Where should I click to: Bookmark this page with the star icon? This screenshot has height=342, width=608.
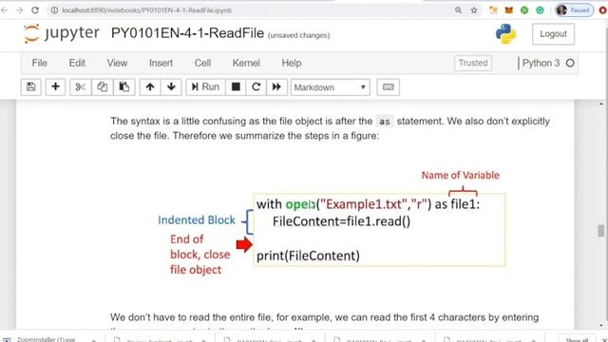click(x=474, y=10)
